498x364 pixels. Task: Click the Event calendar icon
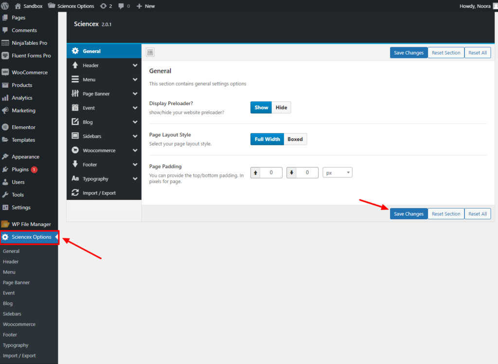(75, 108)
